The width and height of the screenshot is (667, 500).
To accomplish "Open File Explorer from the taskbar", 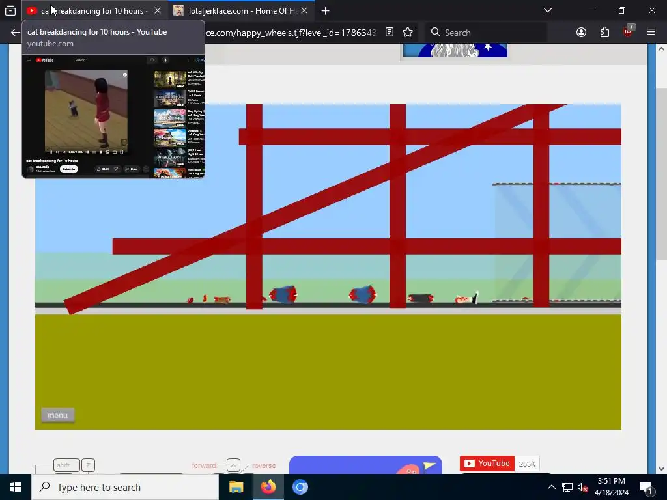I will pos(236,487).
